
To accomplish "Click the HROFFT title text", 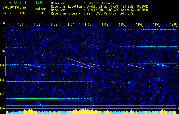I will pyautogui.click(x=18, y=2).
